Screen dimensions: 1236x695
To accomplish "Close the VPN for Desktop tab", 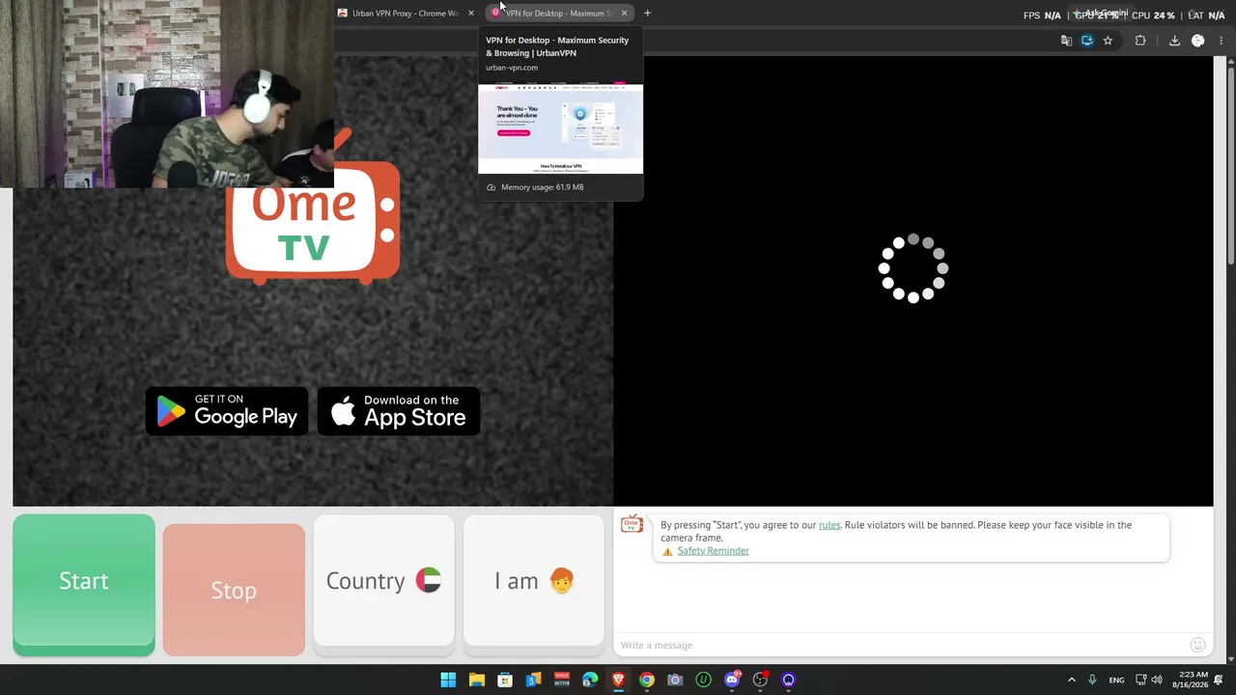I will click(625, 14).
